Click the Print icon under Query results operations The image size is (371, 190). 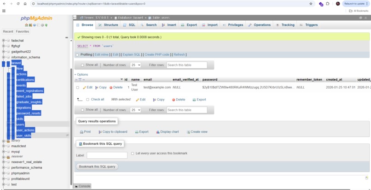[81, 132]
